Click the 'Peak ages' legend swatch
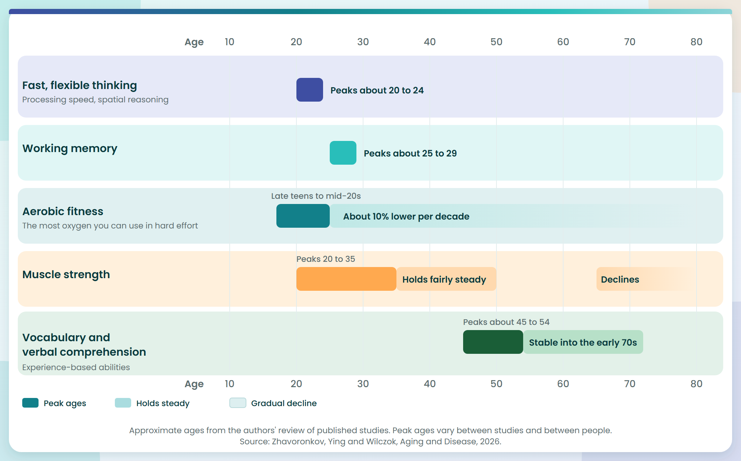 pos(30,403)
